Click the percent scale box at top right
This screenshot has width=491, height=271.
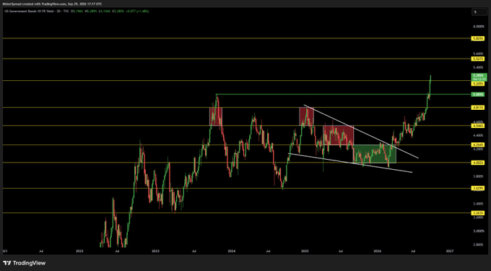coord(479,12)
